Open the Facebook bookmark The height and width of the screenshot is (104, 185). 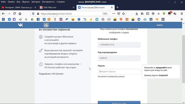(38, 19)
